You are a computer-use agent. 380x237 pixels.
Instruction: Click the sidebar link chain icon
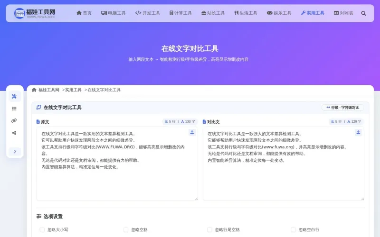pos(14,121)
